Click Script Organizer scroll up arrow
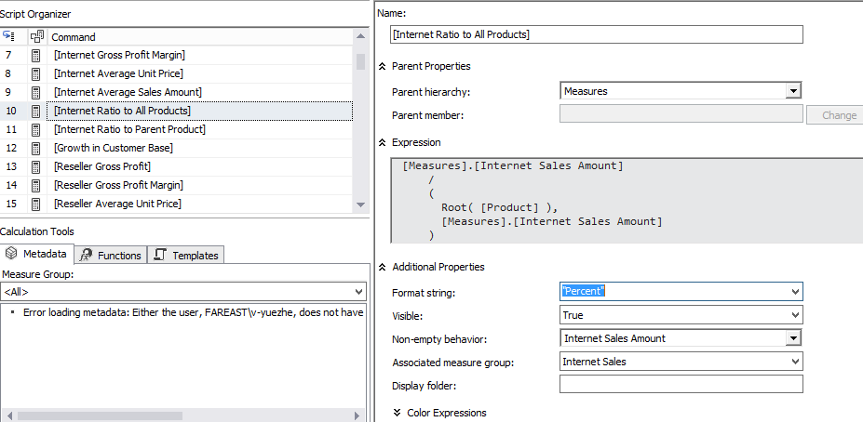 360,36
